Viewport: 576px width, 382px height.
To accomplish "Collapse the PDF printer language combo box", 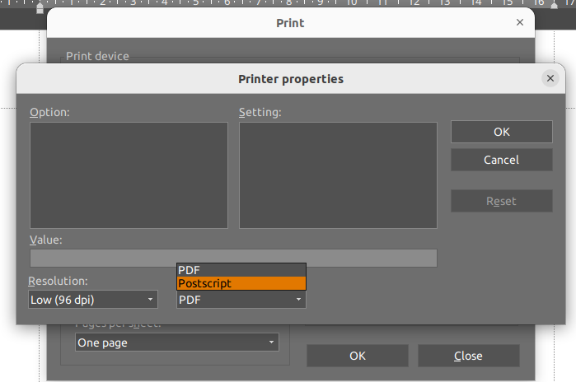I will (x=241, y=300).
